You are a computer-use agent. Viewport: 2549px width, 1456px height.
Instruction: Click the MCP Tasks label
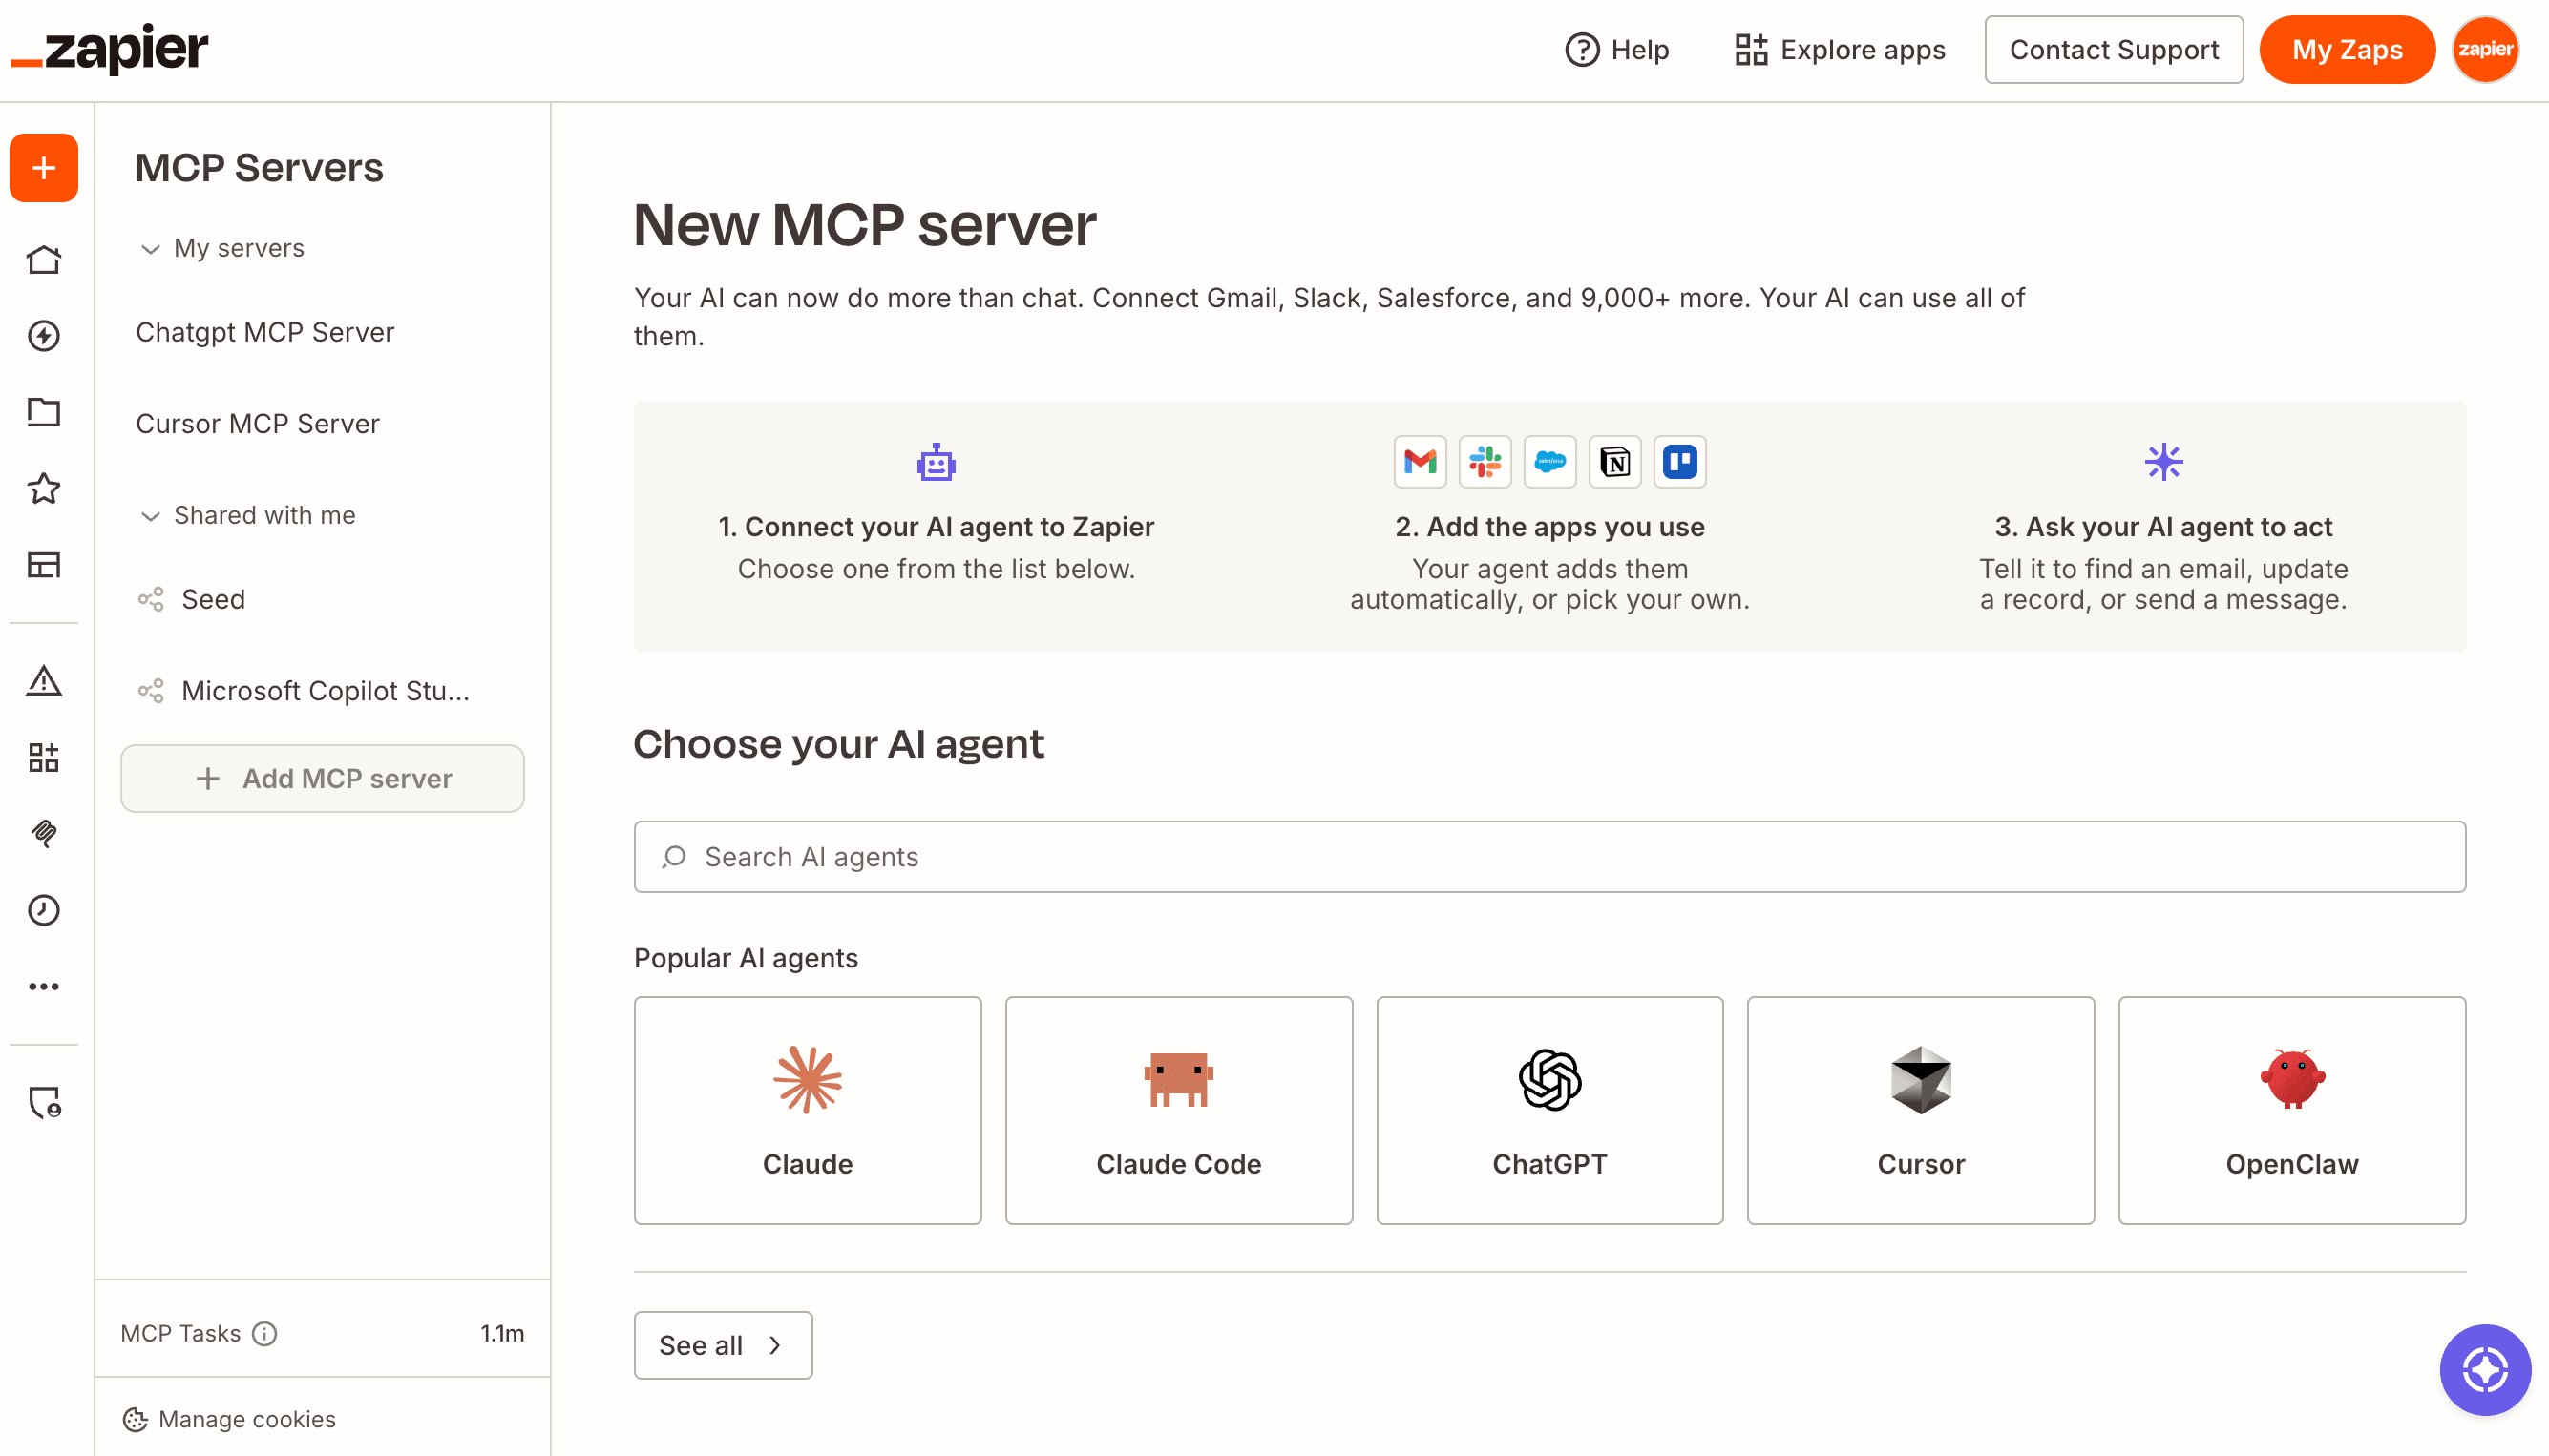(x=181, y=1333)
